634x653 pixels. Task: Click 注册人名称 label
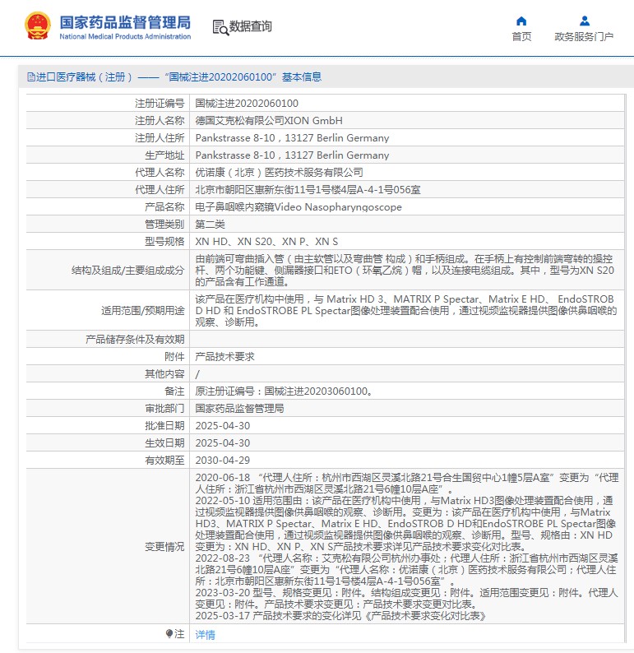[x=160, y=121]
